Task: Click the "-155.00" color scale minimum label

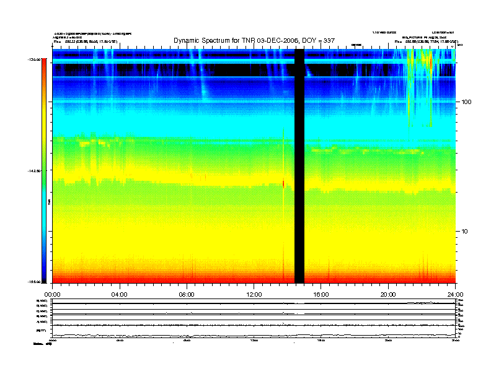Action: 34,282
